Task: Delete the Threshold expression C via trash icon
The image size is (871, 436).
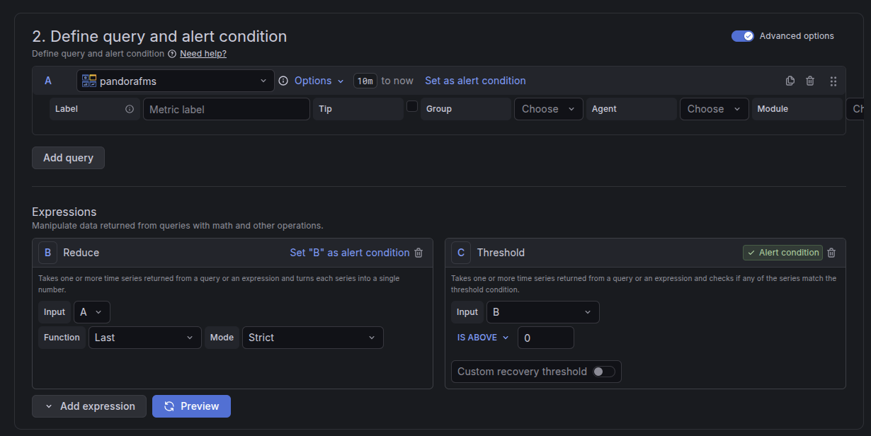Action: pos(831,253)
